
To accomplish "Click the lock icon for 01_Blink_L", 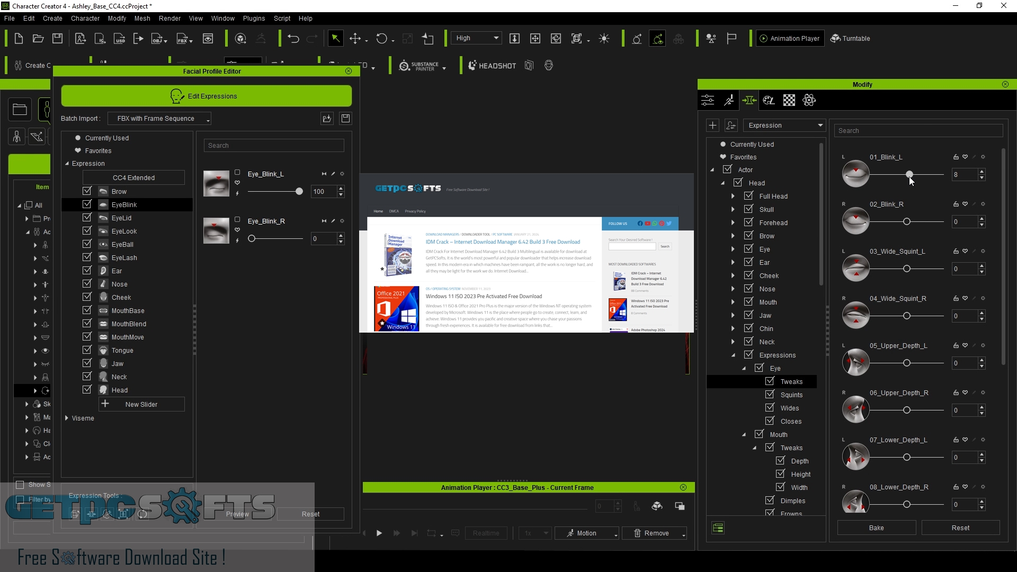I will click(956, 157).
